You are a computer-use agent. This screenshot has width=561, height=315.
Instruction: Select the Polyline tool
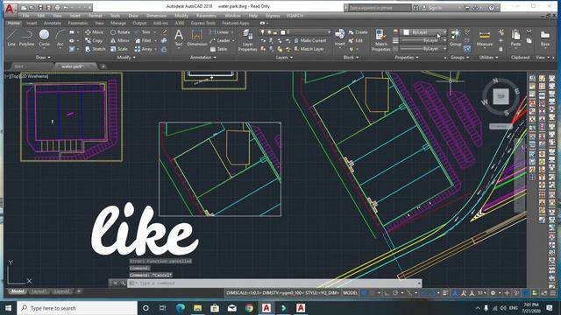click(26, 38)
